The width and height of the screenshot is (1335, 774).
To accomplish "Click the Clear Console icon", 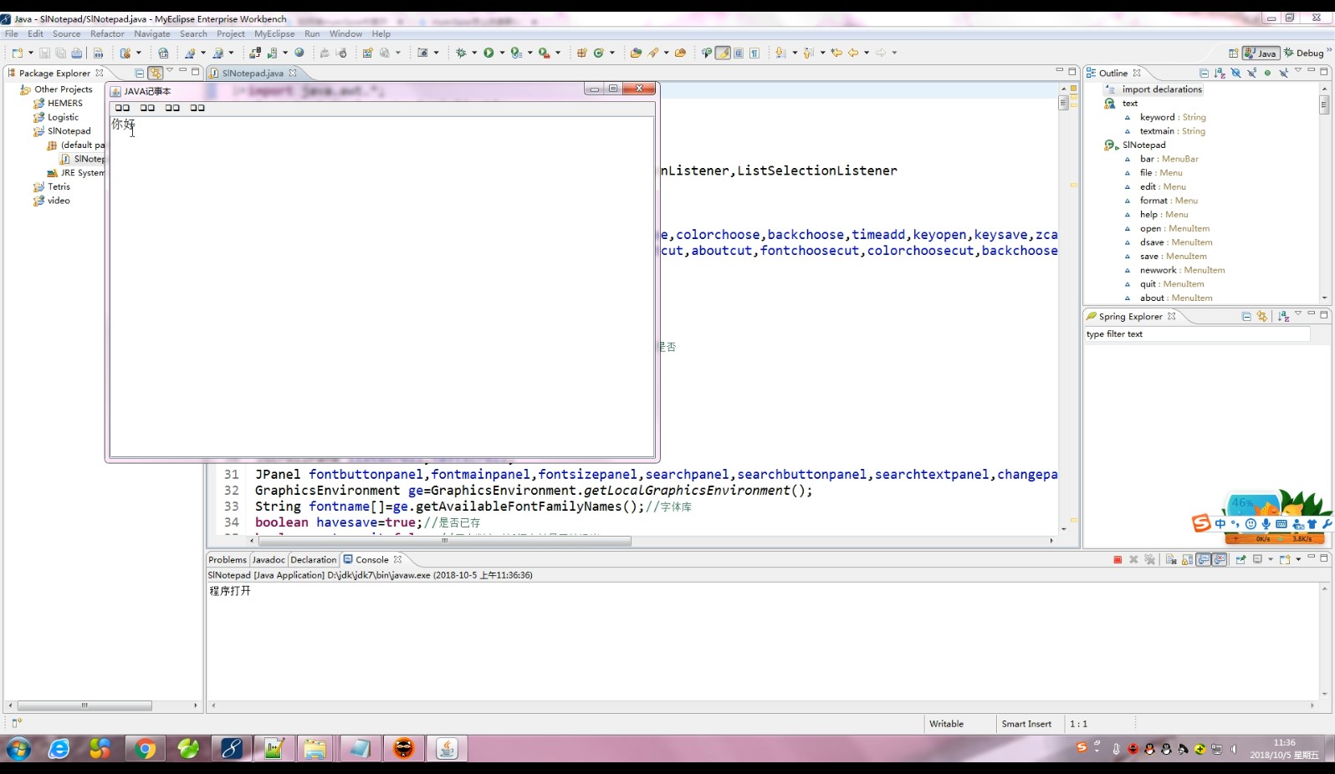I will click(1171, 559).
